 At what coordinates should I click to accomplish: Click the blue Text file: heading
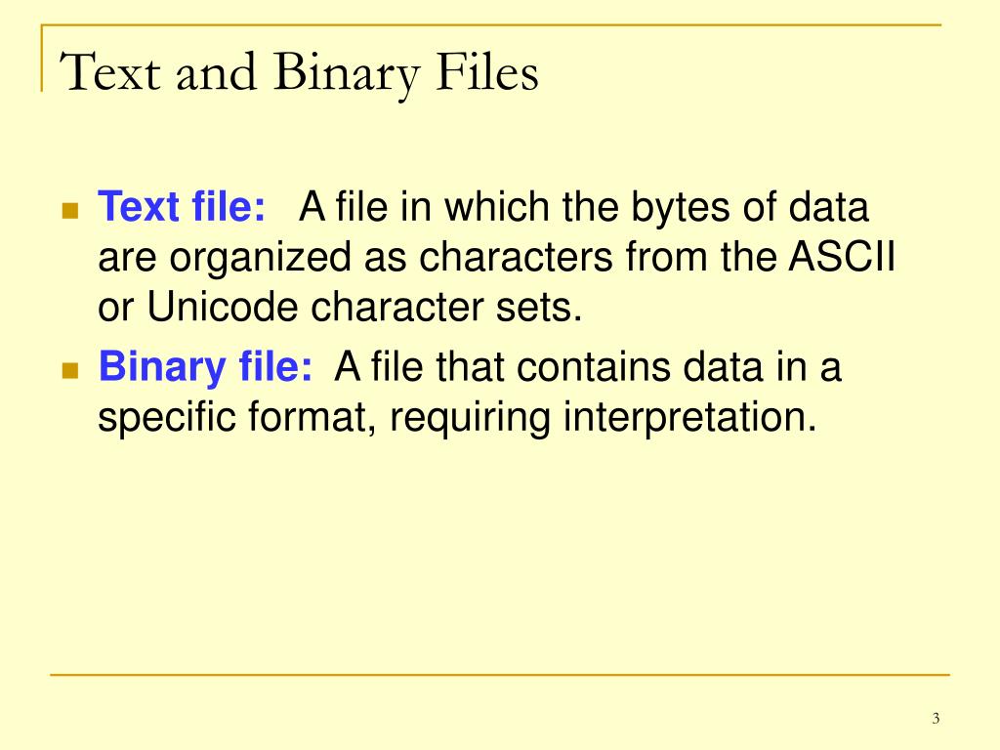tap(182, 207)
